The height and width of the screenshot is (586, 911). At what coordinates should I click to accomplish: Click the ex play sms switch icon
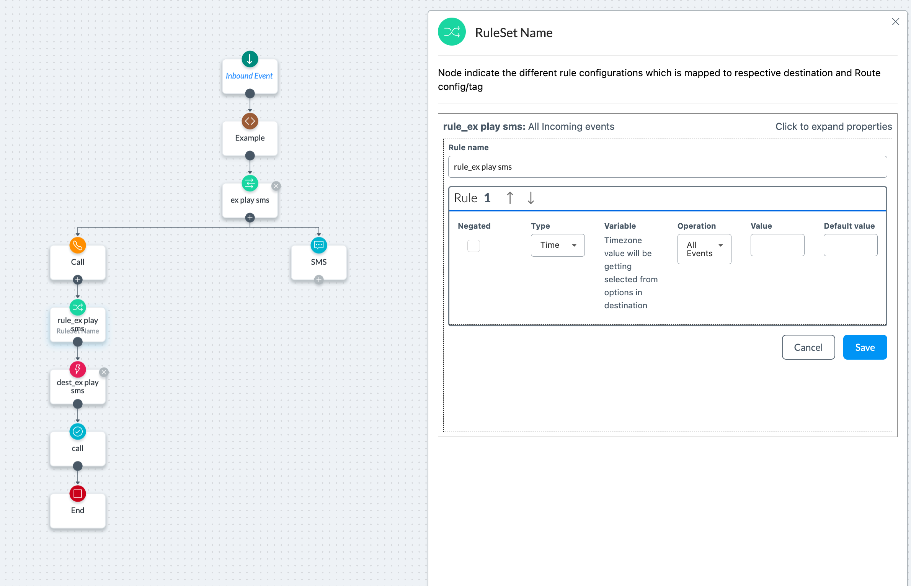250,183
